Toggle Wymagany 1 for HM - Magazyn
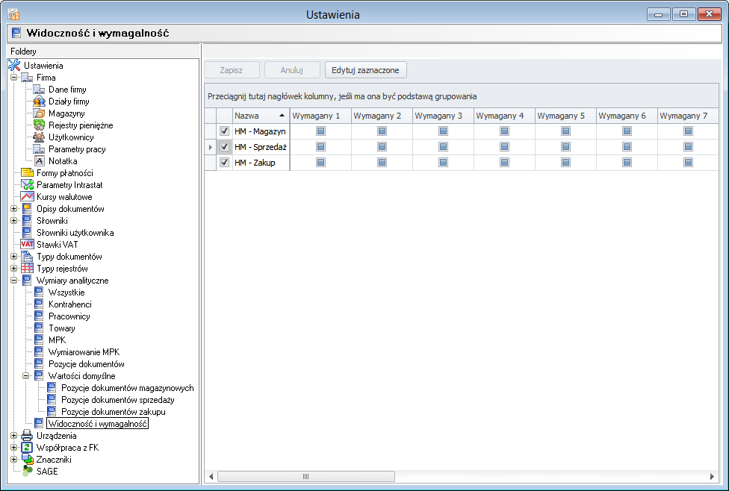This screenshot has width=729, height=491. 320,131
